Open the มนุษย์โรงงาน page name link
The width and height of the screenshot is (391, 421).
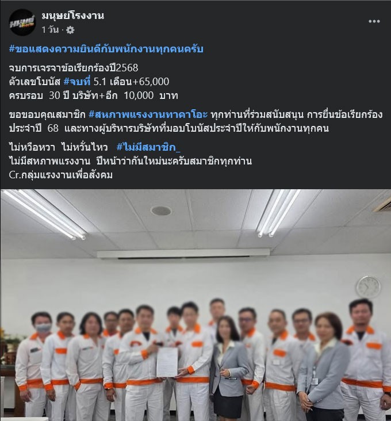(72, 16)
